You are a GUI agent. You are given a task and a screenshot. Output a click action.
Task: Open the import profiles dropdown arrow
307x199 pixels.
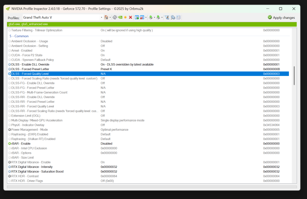pos(162,17)
